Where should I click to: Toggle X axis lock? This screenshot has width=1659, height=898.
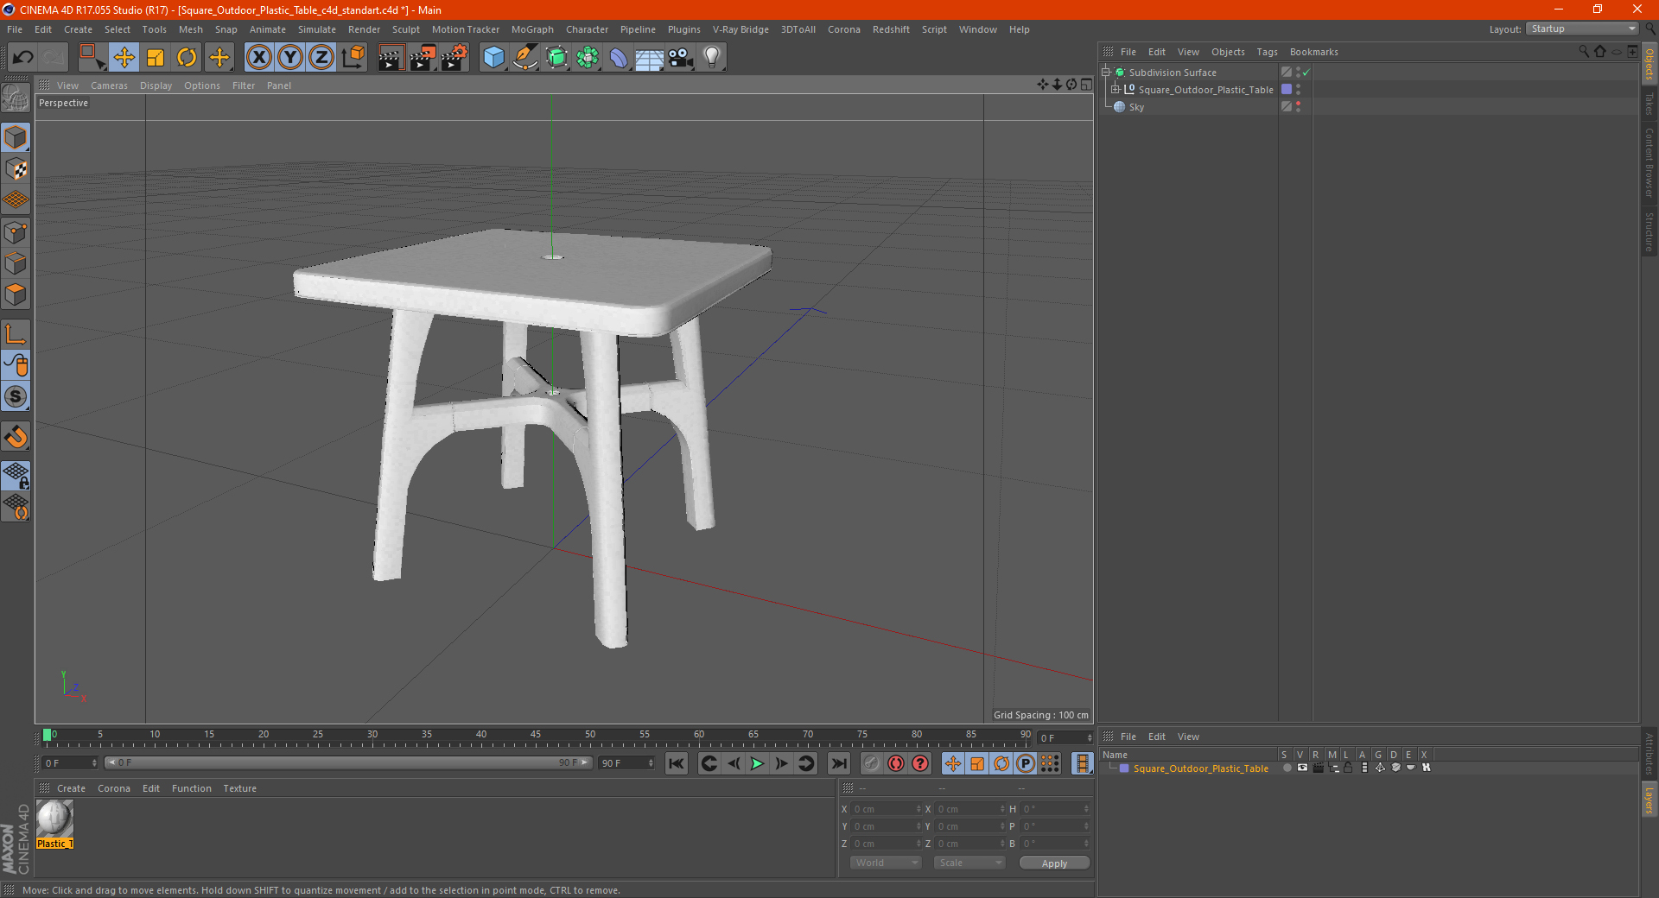(x=258, y=58)
